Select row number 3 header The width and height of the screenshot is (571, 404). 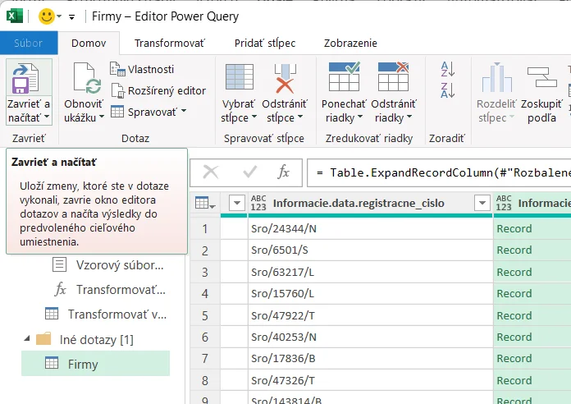[x=205, y=272]
